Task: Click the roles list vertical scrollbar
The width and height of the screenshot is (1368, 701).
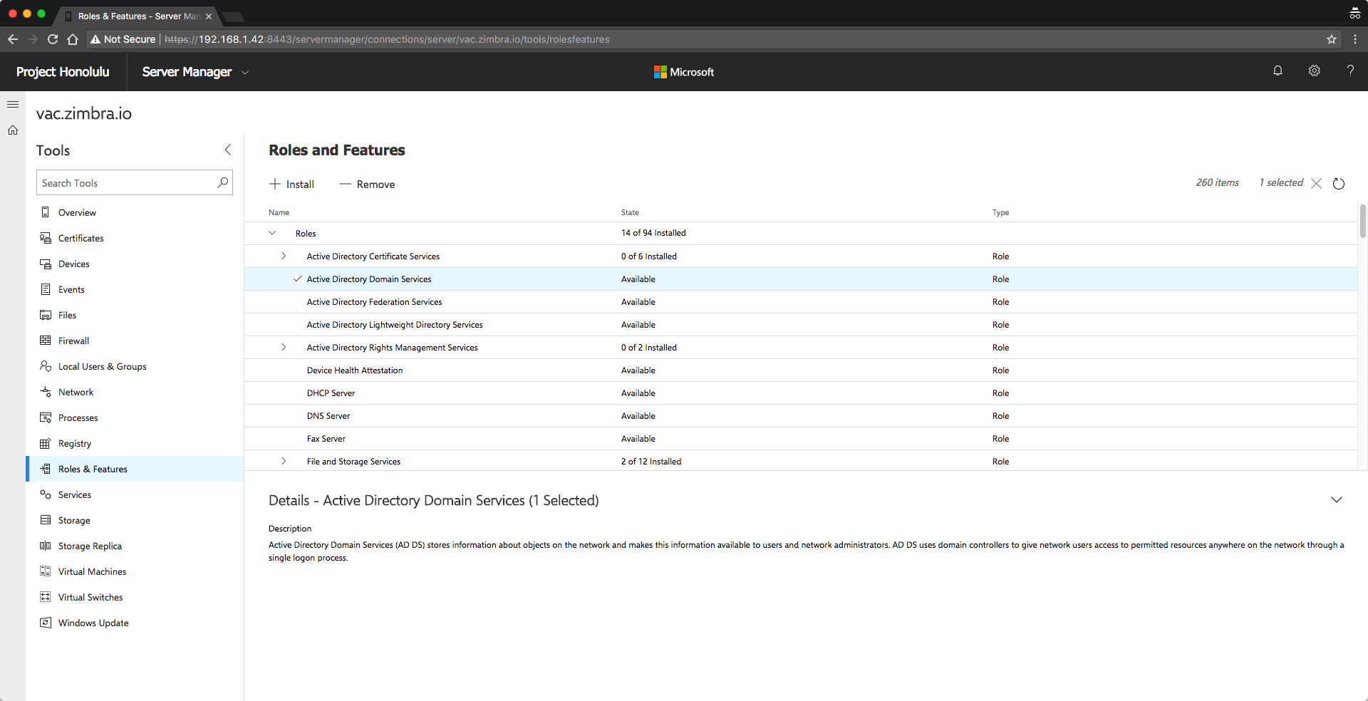Action: click(x=1362, y=221)
